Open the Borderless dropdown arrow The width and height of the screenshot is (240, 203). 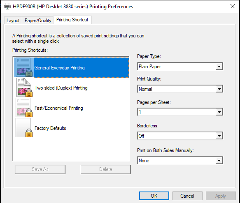(x=219, y=136)
